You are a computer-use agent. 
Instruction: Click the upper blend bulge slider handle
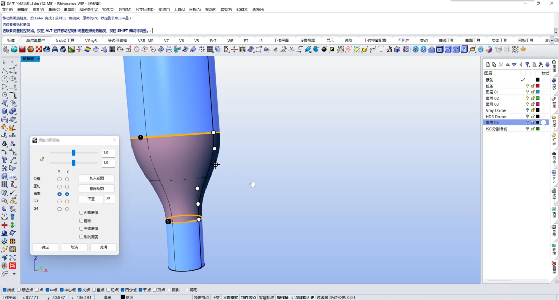pos(73,152)
